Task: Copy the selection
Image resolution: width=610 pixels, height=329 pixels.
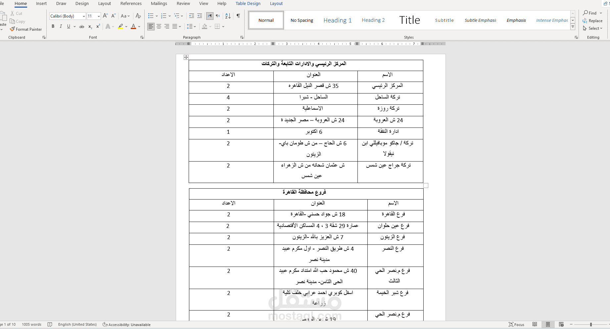Action: click(18, 21)
